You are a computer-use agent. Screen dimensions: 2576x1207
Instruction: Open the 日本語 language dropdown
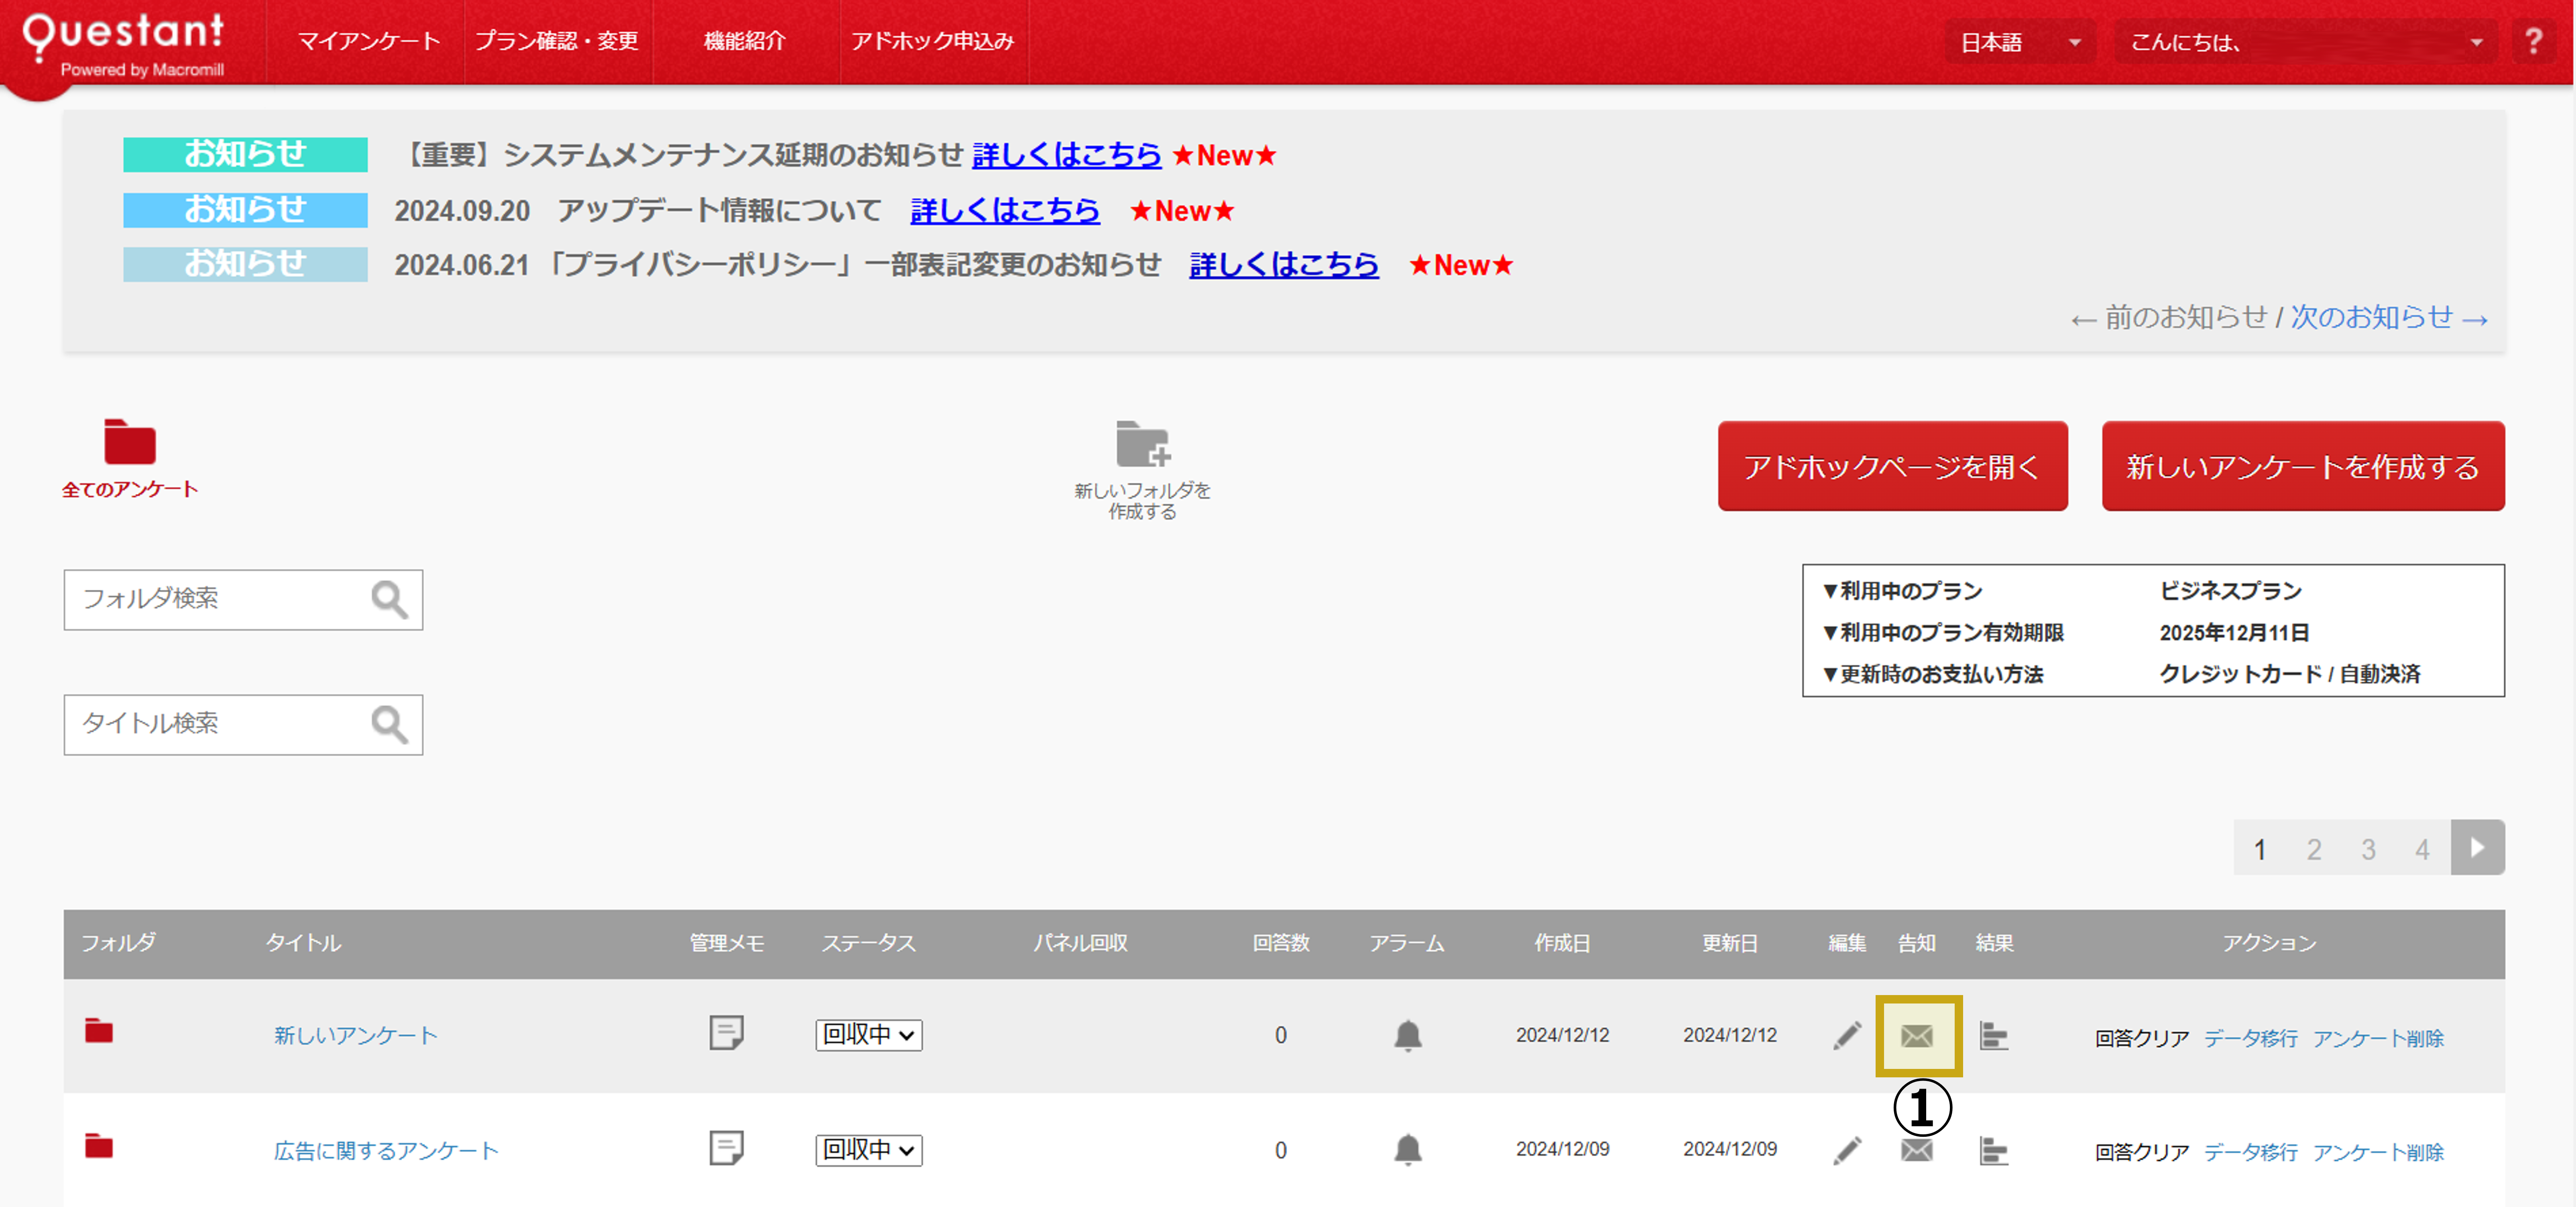pyautogui.click(x=2020, y=42)
